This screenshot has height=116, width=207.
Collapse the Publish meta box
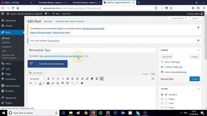tap(199, 50)
